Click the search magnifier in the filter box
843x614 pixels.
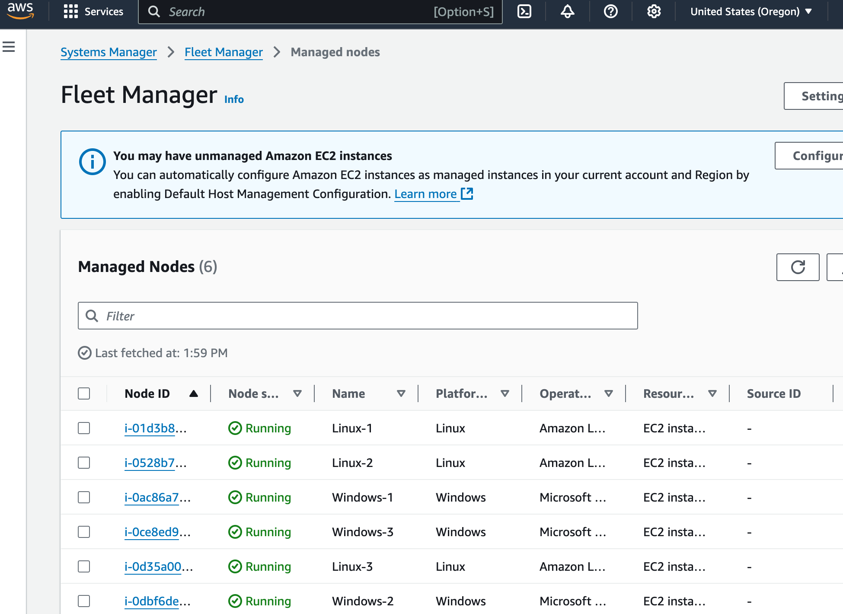(x=92, y=316)
